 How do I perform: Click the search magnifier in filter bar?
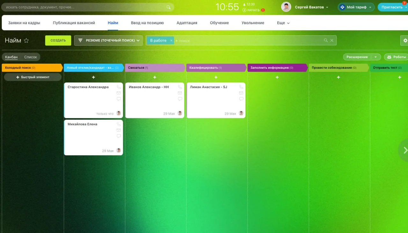coord(326,40)
